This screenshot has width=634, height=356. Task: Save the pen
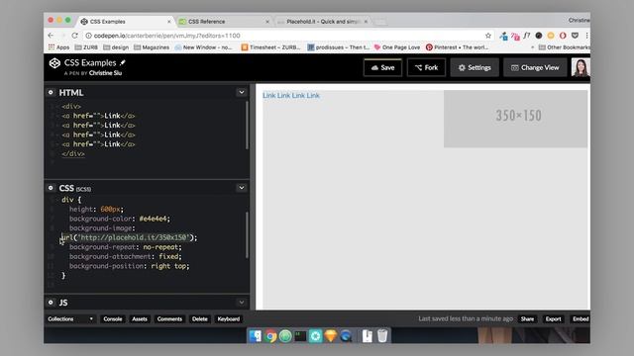pos(382,67)
